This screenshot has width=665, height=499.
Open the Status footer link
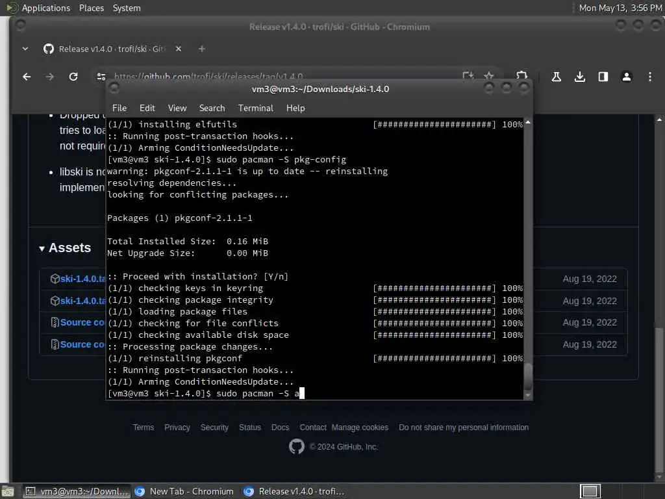[x=250, y=428]
